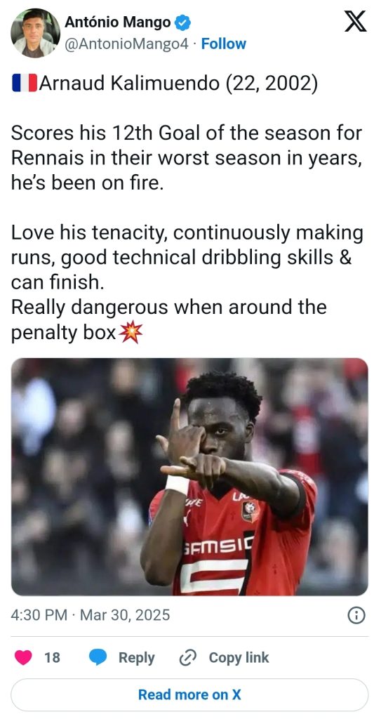Click the Reply label

pyautogui.click(x=137, y=657)
